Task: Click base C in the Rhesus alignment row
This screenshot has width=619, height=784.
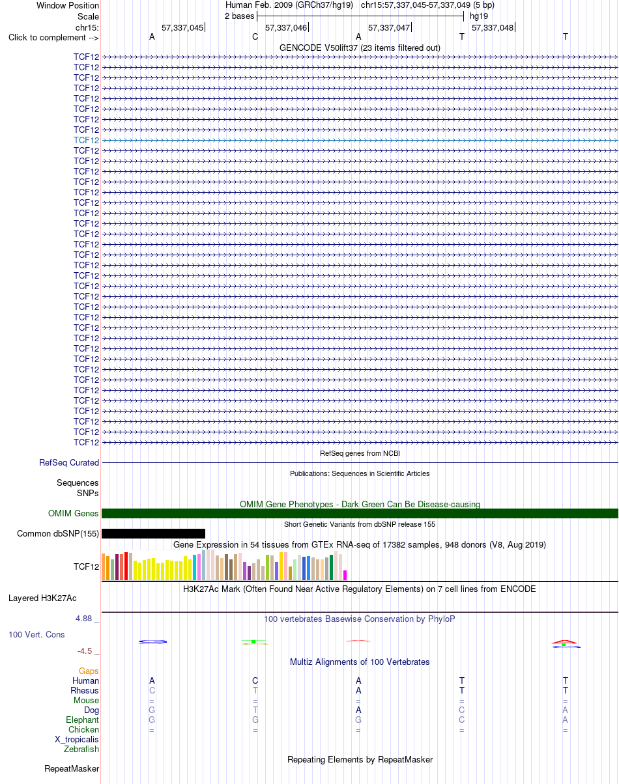Action: [152, 690]
